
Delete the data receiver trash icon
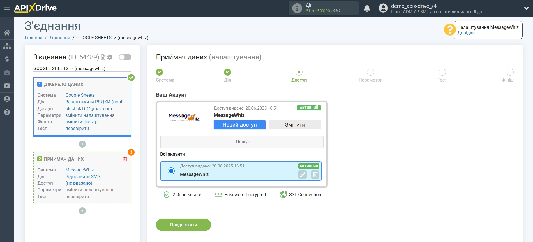click(125, 159)
